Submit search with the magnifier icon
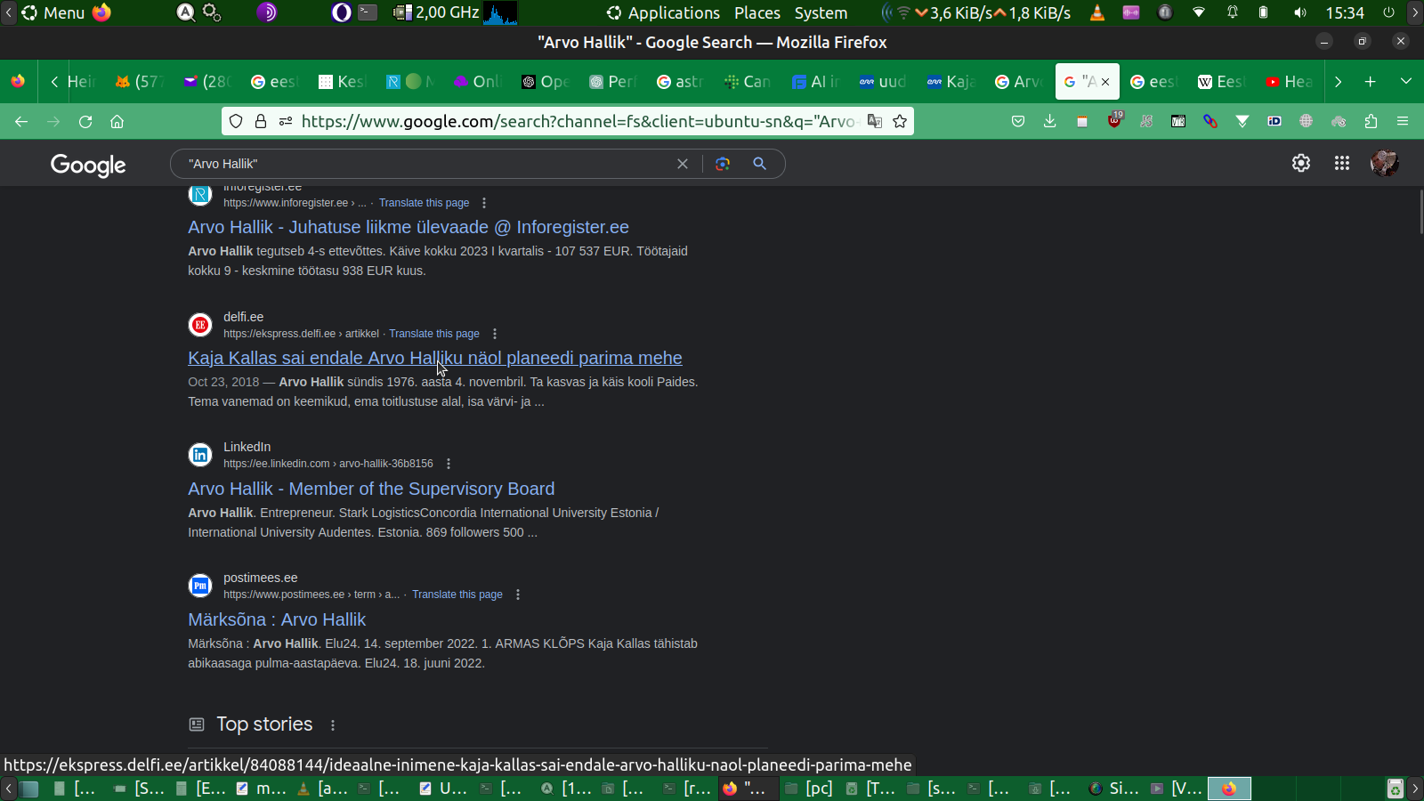Image resolution: width=1424 pixels, height=801 pixels. click(x=759, y=164)
